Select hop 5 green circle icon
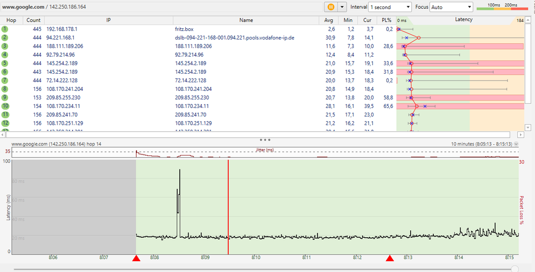535x272 pixels. (5, 63)
